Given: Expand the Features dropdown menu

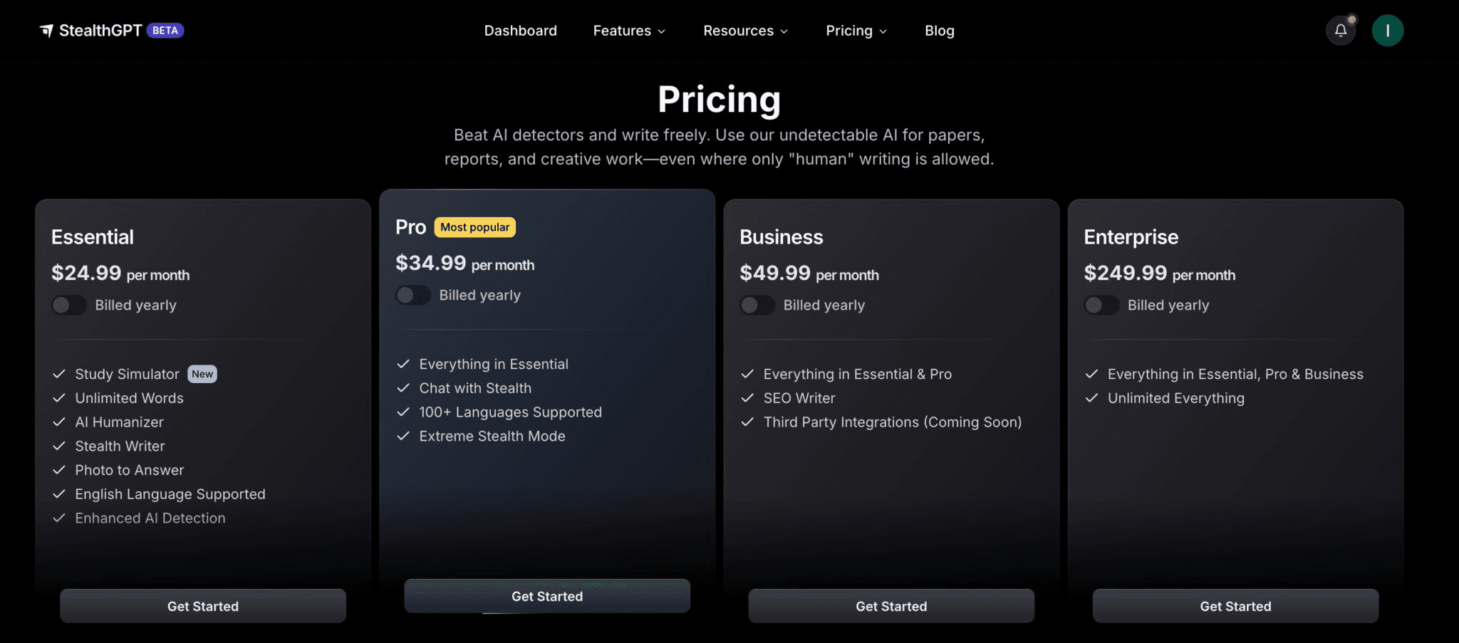Looking at the screenshot, I should (629, 31).
